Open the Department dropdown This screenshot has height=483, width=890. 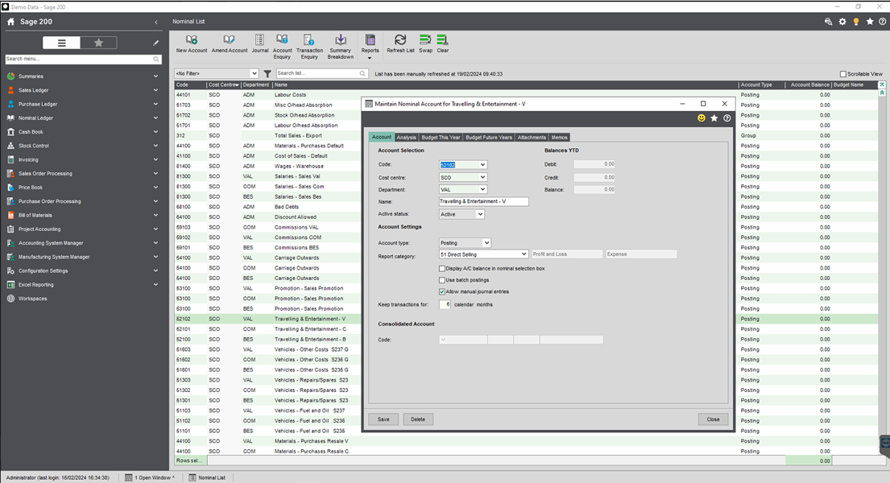point(482,189)
